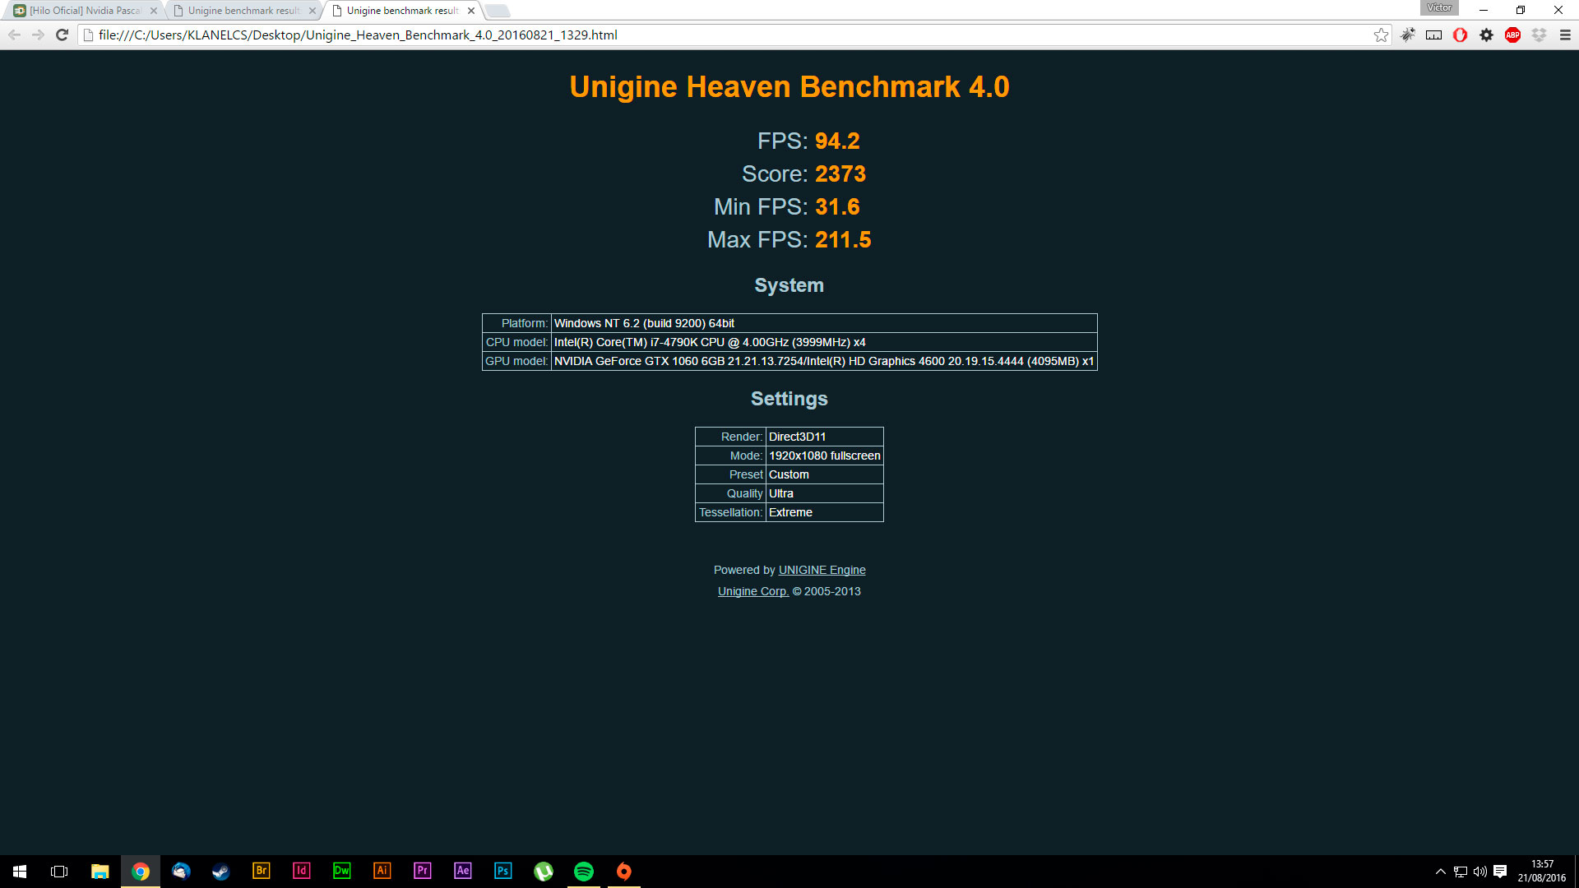
Task: Open the Dropbox extension icon
Action: pyautogui.click(x=1539, y=35)
